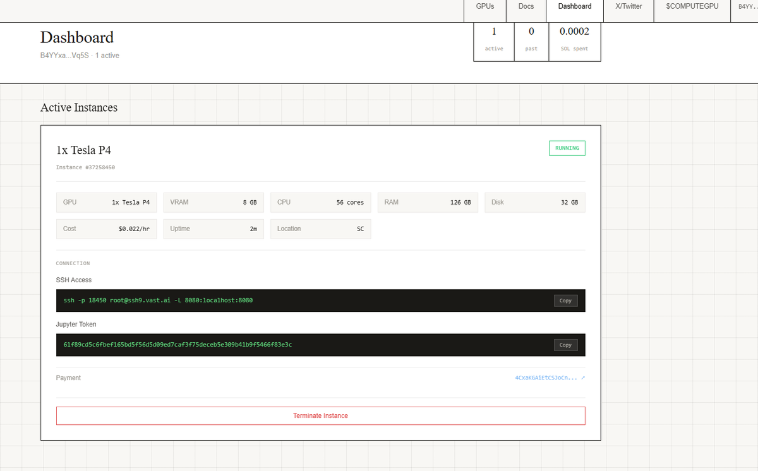Click the VRAM 8 GB spec cell
The height and width of the screenshot is (471, 758).
(214, 202)
